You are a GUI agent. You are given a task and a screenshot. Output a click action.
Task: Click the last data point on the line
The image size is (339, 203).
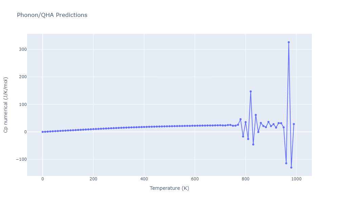294,124
